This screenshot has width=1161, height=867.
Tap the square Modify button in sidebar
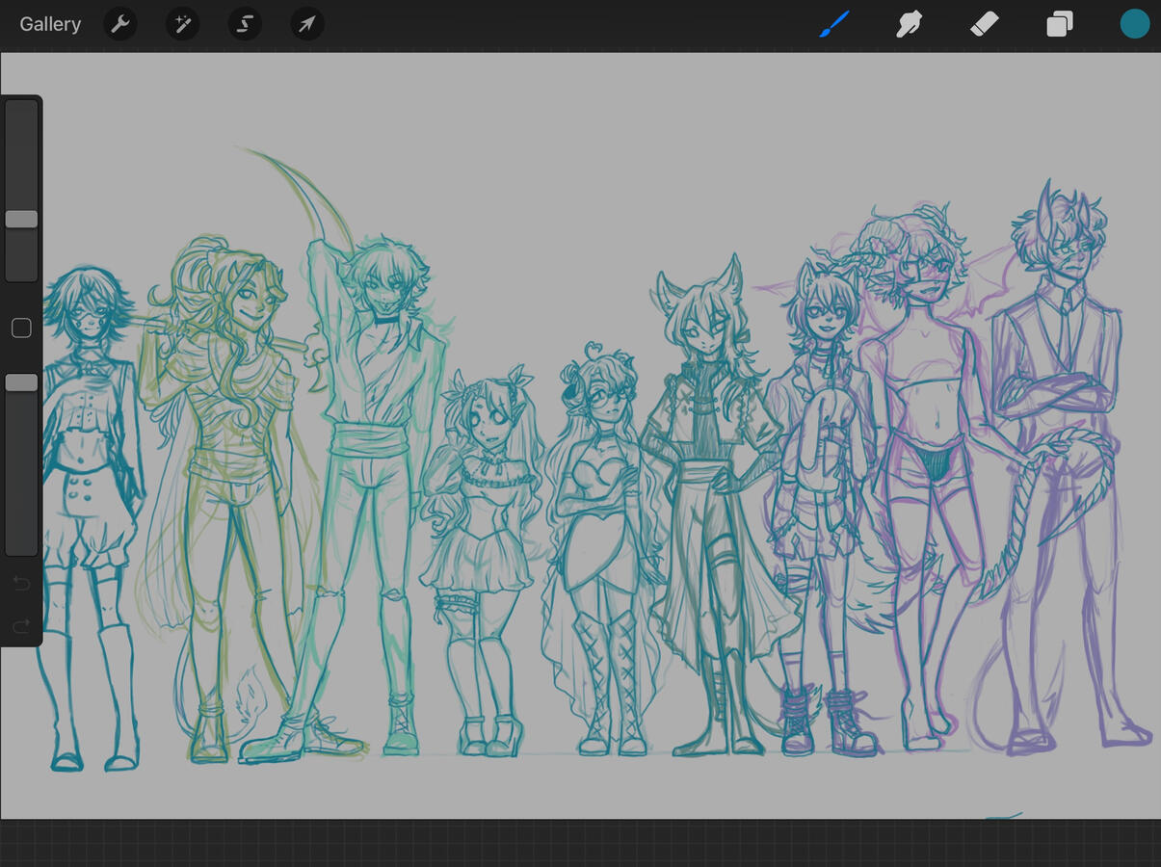click(x=21, y=328)
